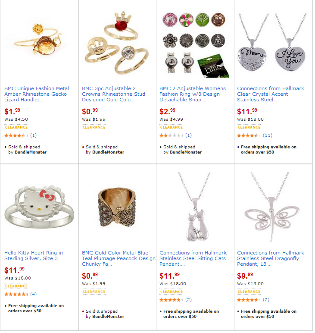Open Connections from Hallmark Clear Crystal Accent link
315x333 pixels.
271,94
